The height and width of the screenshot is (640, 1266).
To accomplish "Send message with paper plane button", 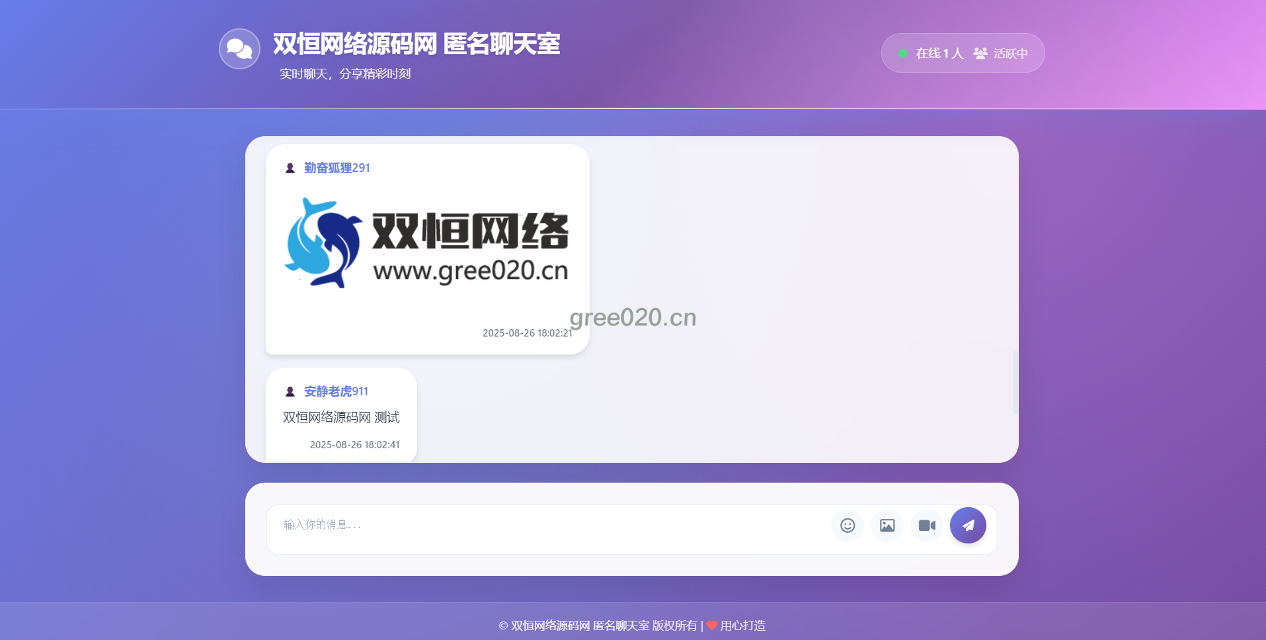I will 968,526.
